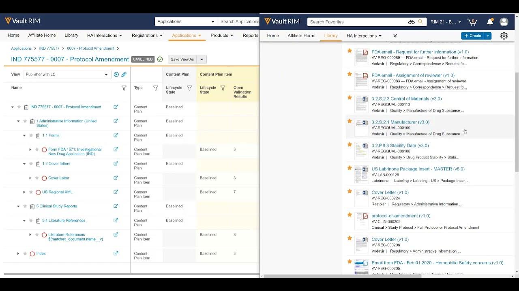The height and width of the screenshot is (291, 519).
Task: Open HA Interactions menu in left window
Action: [x=105, y=36]
